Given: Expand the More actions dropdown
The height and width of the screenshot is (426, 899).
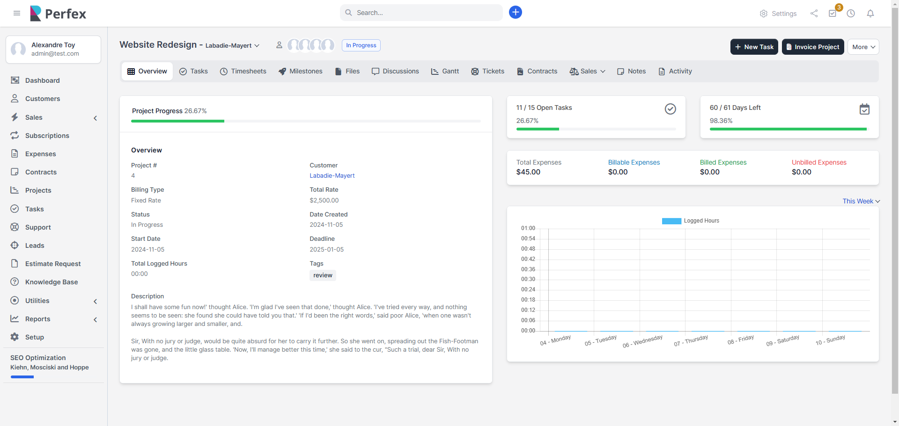Looking at the screenshot, I should (x=863, y=47).
